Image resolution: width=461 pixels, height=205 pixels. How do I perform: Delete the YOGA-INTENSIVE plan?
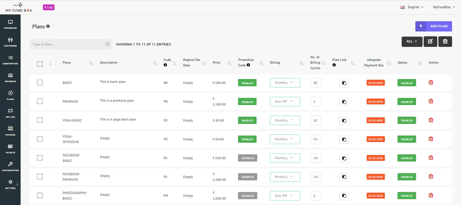tap(431, 139)
